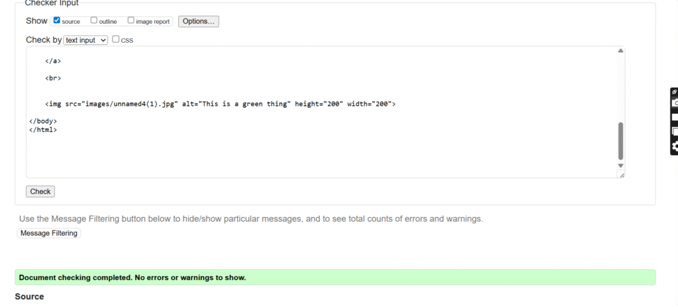
Task: Click the textarea scrollbar up arrow
Action: (x=620, y=51)
